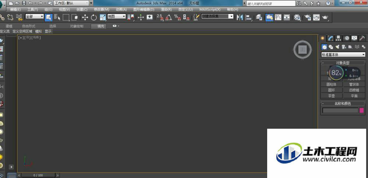Viewport: 368px width, 178px height.
Task: Click the keyword search field in the title bar
Action: (x=271, y=4)
